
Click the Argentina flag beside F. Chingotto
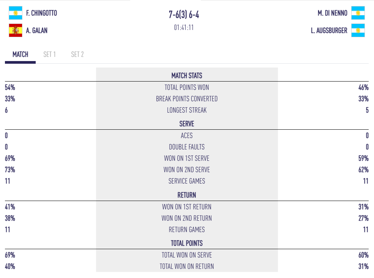point(16,13)
